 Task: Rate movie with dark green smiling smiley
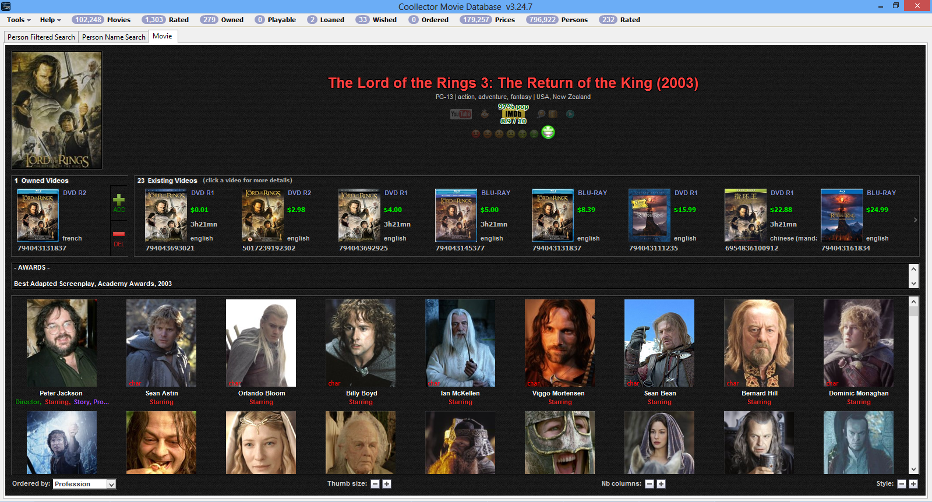coord(534,133)
